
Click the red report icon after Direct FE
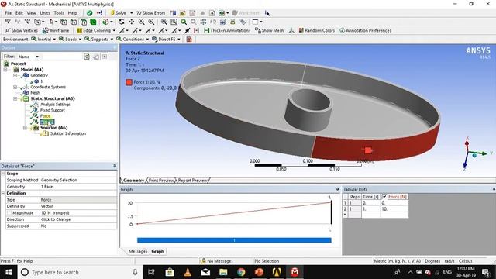pos(189,40)
